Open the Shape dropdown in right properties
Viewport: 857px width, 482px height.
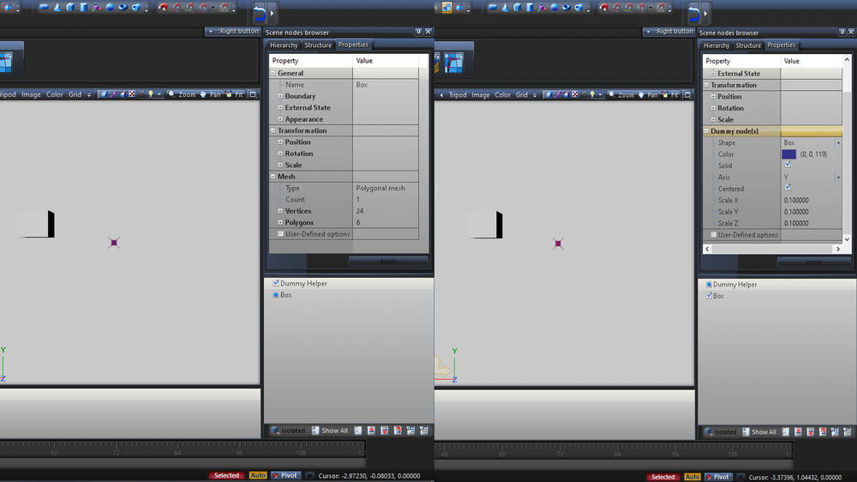click(838, 142)
